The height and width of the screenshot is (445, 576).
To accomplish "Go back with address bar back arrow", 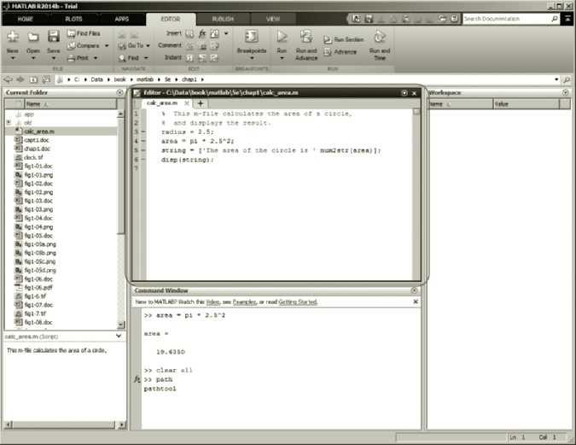I will click(x=8, y=79).
